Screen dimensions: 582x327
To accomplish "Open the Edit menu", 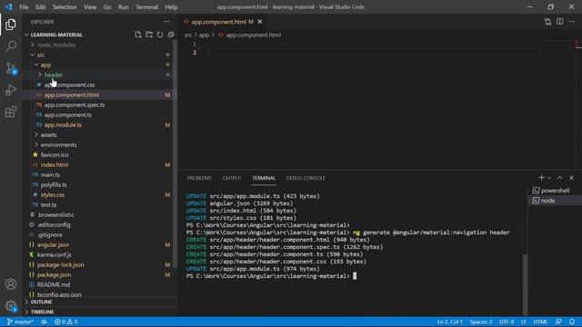I will 40,7.
